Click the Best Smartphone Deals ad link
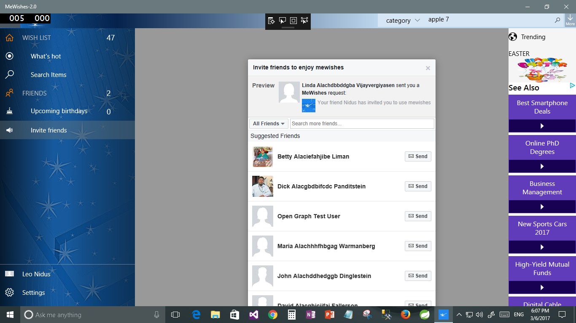 pos(542,107)
